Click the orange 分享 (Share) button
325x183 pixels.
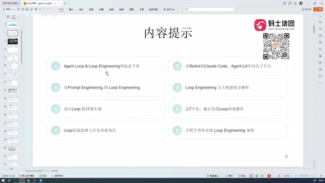point(318,9)
